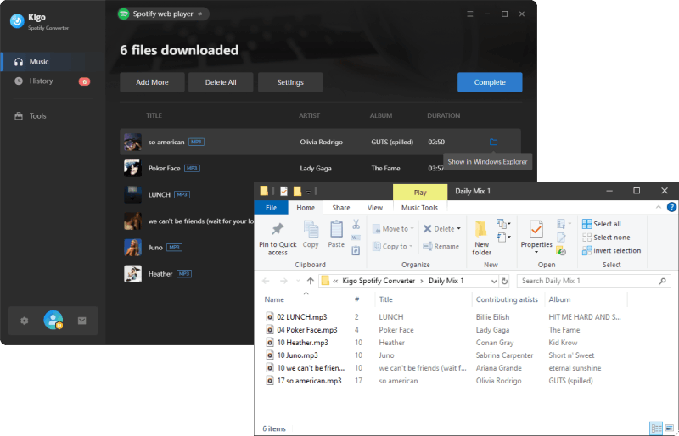Open the Music section in Kigo sidebar

53,62
